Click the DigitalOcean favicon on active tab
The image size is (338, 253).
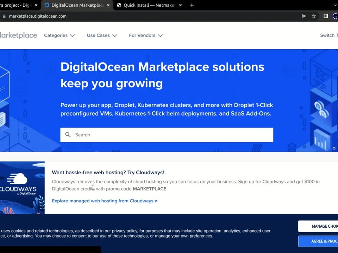click(46, 5)
